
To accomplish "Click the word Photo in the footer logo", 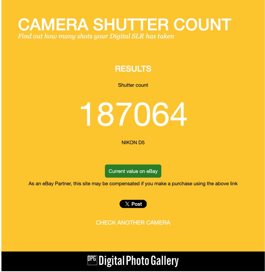I will click(137, 260).
